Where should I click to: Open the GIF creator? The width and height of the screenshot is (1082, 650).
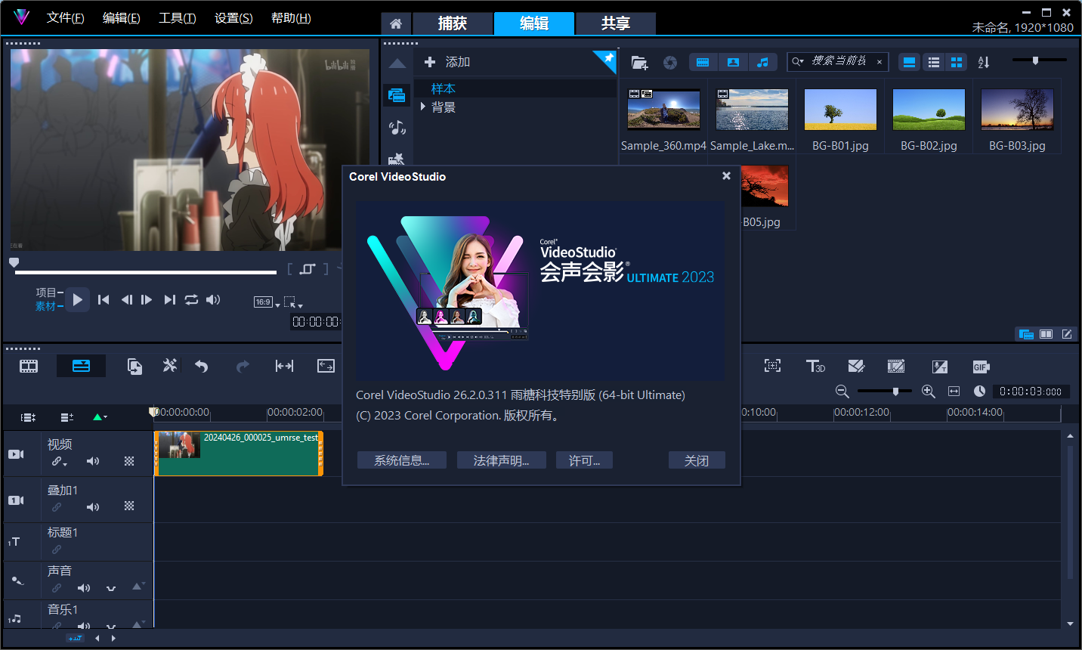(x=981, y=367)
